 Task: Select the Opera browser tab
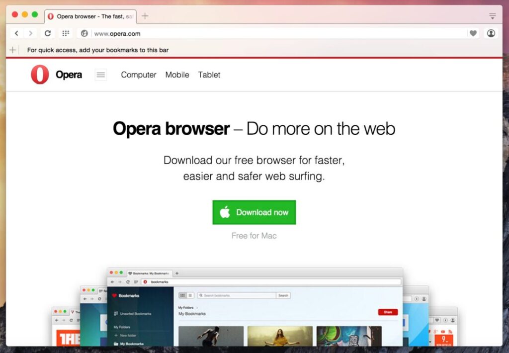pyautogui.click(x=90, y=16)
